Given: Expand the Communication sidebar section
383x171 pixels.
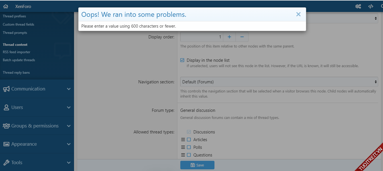Looking at the screenshot, I should pos(37,89).
